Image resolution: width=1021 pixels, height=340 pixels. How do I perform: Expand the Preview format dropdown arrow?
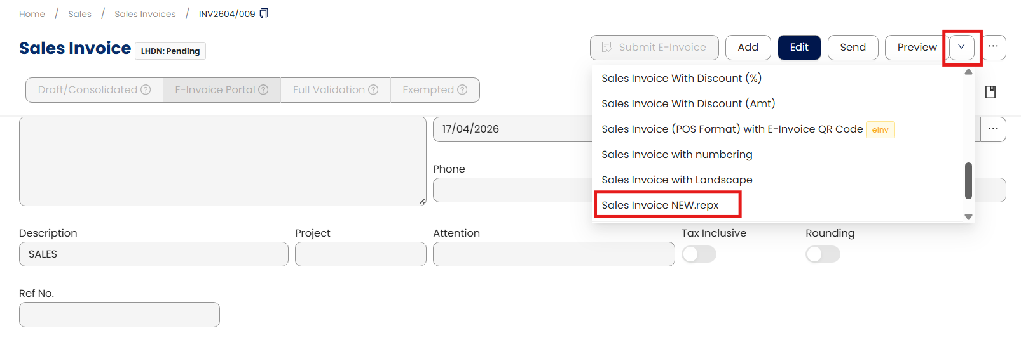[x=961, y=47]
